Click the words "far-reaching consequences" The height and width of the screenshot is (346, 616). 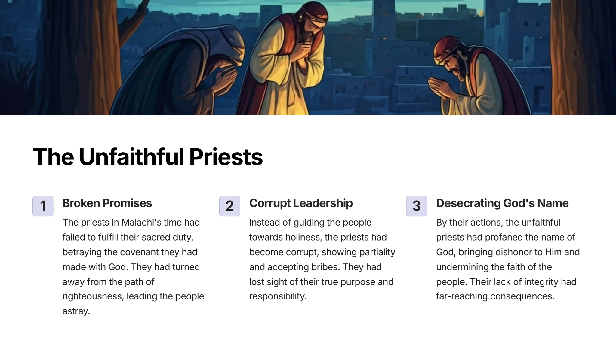click(495, 296)
